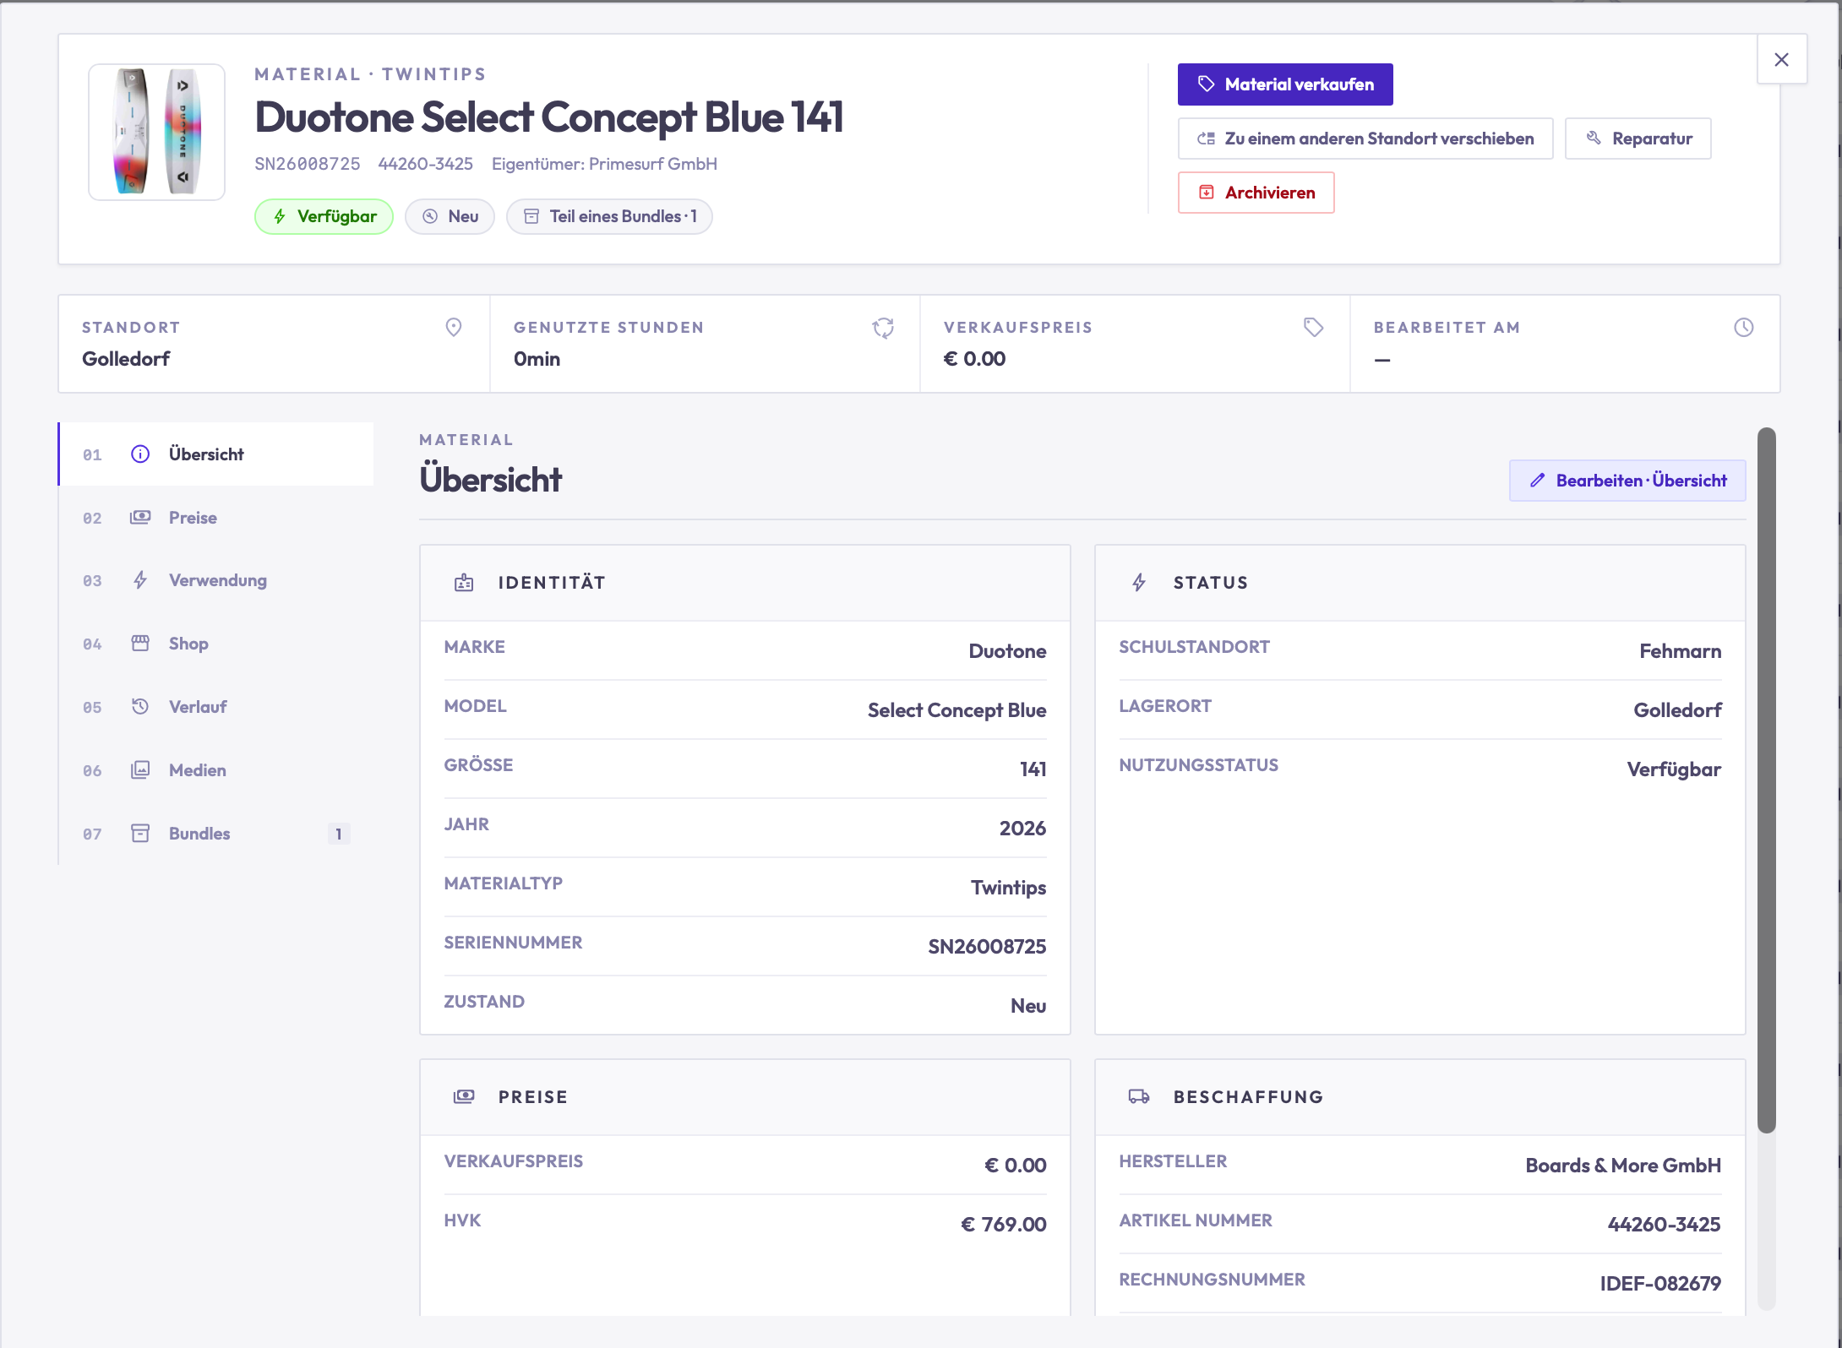
Task: Click the Neu condition badge
Action: (x=450, y=216)
